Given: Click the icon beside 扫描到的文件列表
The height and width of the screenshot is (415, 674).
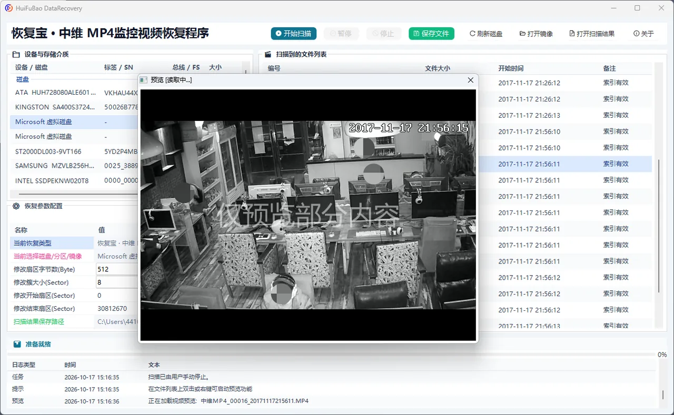Looking at the screenshot, I should (x=267, y=54).
